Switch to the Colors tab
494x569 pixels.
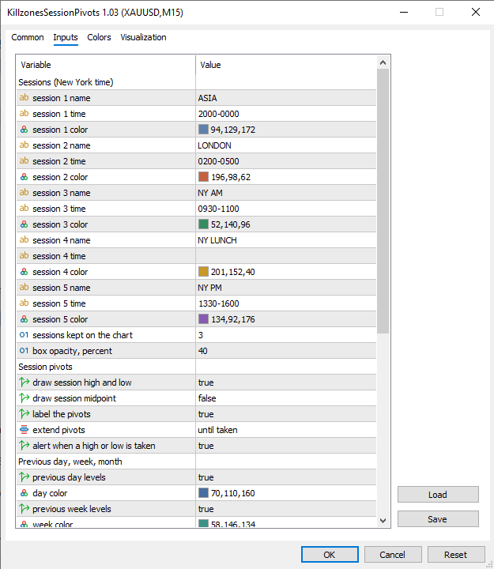pos(99,37)
